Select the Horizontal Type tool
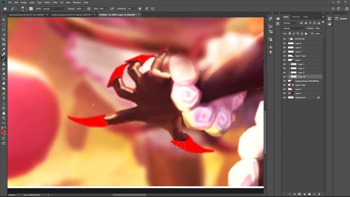Image resolution: width=350 pixels, height=197 pixels. pos(4,99)
